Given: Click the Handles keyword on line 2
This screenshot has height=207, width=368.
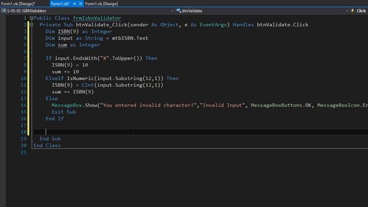Looking at the screenshot, I should click(243, 25).
